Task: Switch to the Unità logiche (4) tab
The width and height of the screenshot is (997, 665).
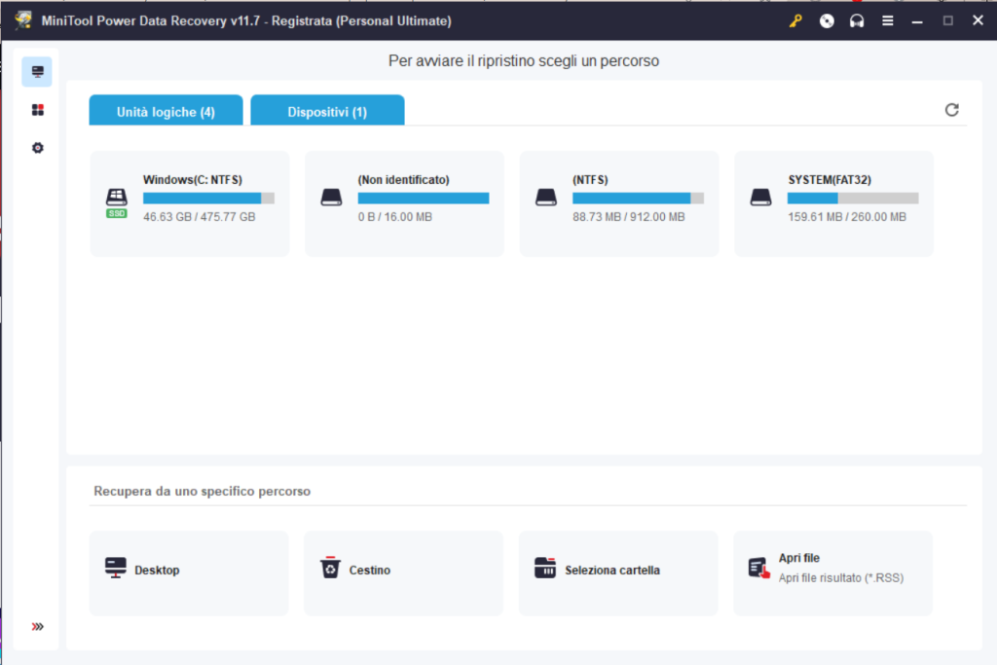Action: point(166,111)
